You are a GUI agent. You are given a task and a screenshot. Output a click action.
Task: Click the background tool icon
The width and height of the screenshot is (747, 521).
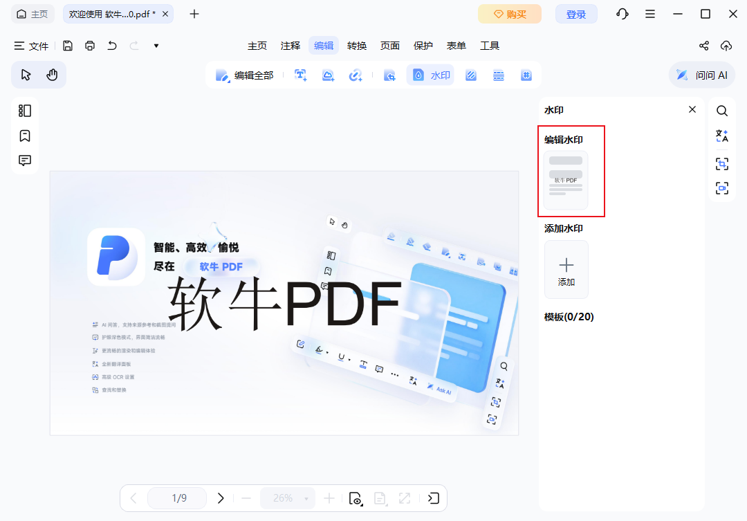click(x=471, y=75)
